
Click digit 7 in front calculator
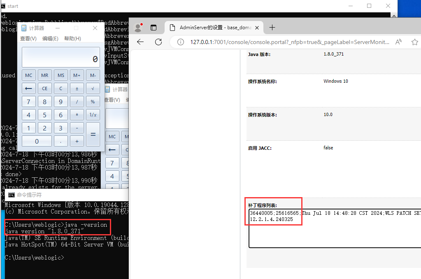tap(29, 102)
